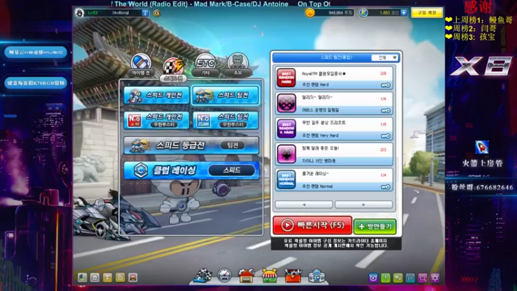Open the ETC (기타) mode tab
This screenshot has width=517, height=291.
(x=206, y=65)
